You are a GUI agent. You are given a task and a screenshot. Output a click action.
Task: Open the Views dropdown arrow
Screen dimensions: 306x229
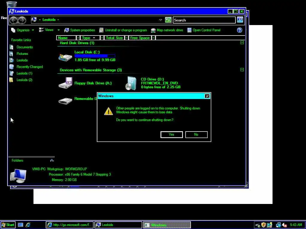tap(59, 30)
